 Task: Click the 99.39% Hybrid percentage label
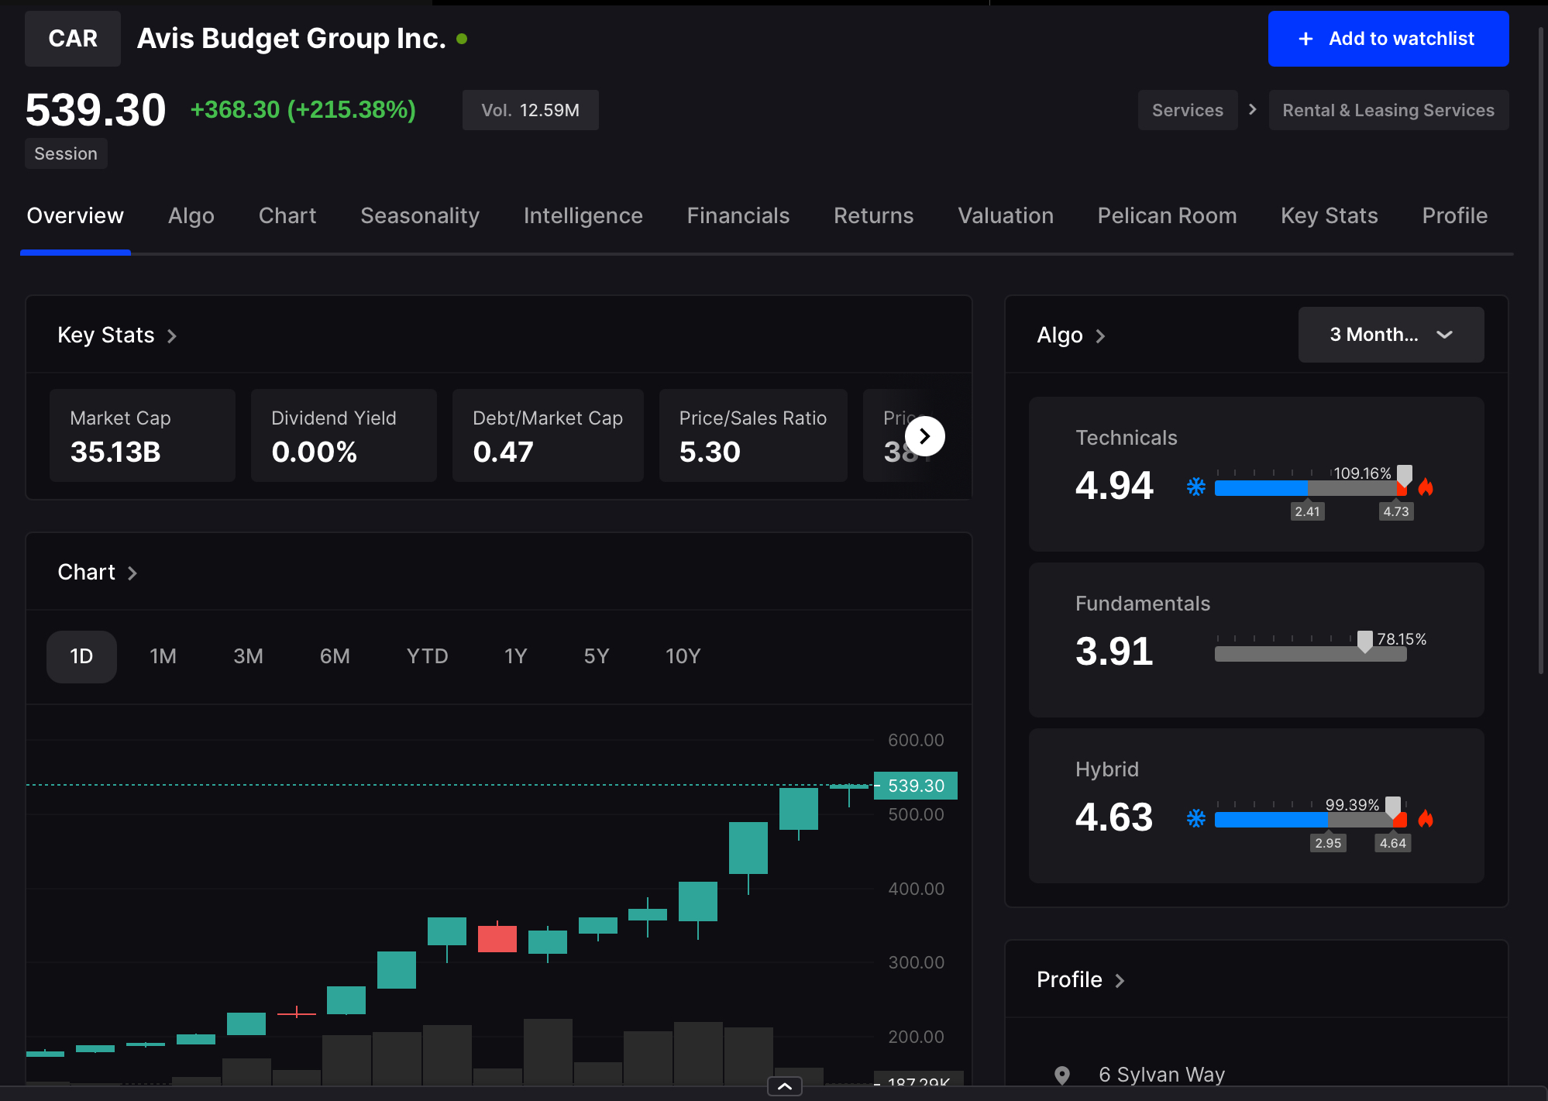point(1352,804)
